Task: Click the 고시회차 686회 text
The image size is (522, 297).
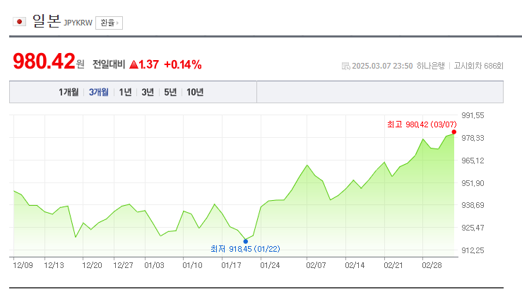Action: pyautogui.click(x=478, y=66)
